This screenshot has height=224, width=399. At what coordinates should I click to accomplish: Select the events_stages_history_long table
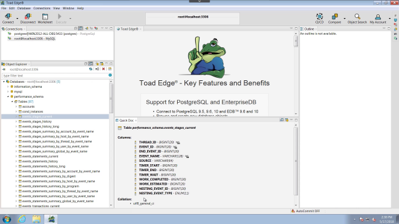(x=41, y=126)
